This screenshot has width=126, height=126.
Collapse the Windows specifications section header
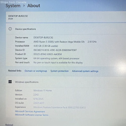66,82
